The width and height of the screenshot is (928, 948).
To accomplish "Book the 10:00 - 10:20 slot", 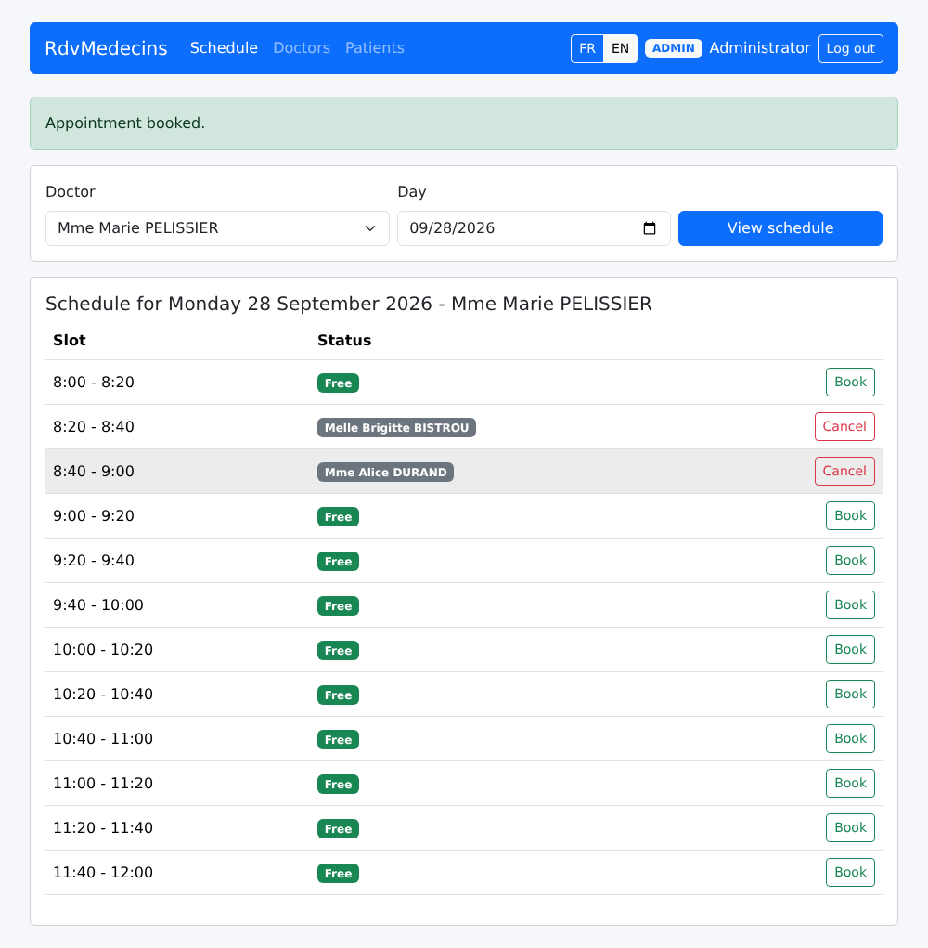I will click(850, 649).
